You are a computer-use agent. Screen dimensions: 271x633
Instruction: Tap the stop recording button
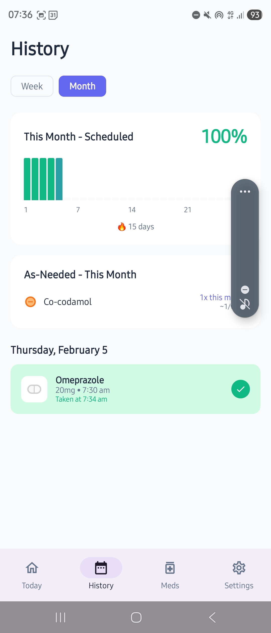click(x=245, y=290)
